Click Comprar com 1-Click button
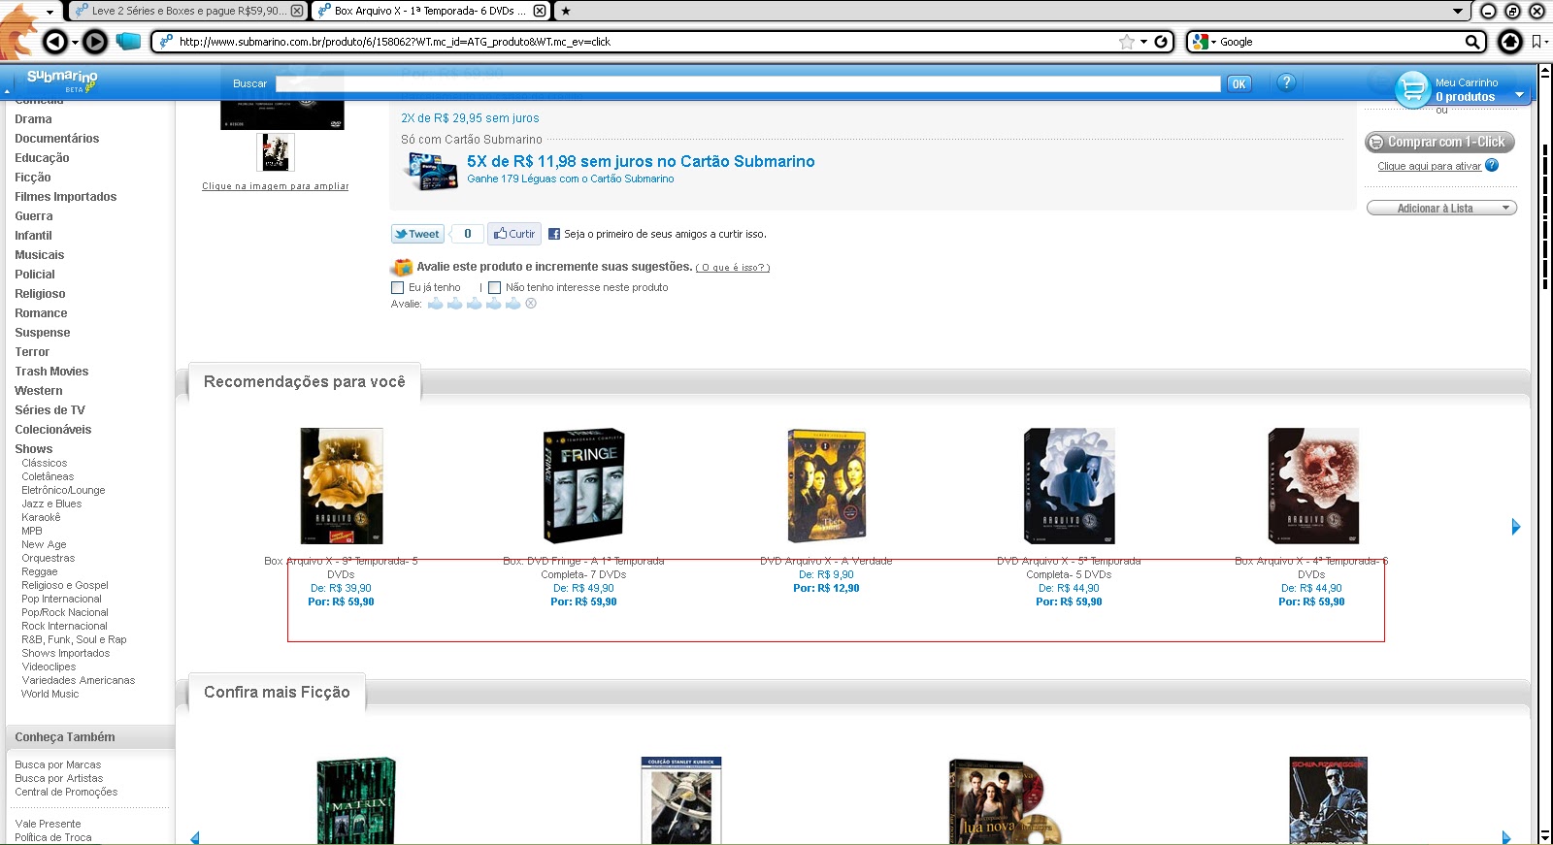1553x845 pixels. coord(1439,142)
